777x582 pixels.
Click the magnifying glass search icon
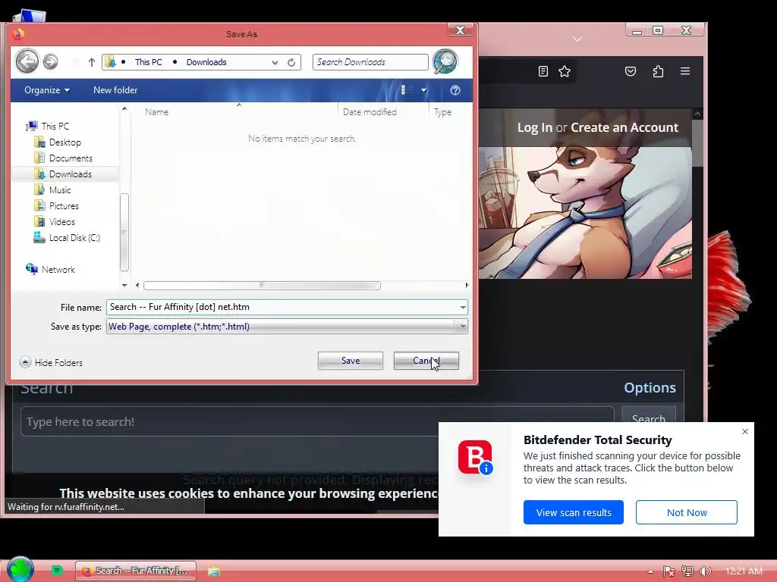coord(445,62)
